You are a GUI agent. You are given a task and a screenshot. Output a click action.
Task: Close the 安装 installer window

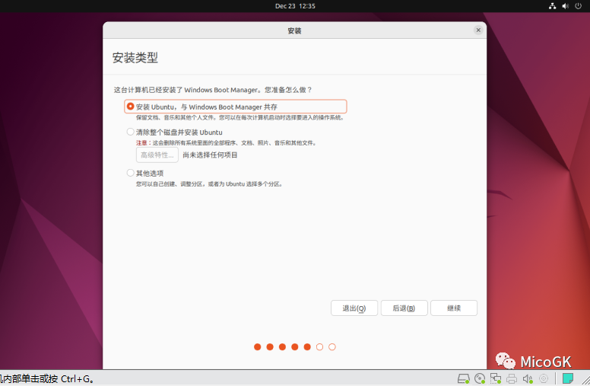point(478,30)
